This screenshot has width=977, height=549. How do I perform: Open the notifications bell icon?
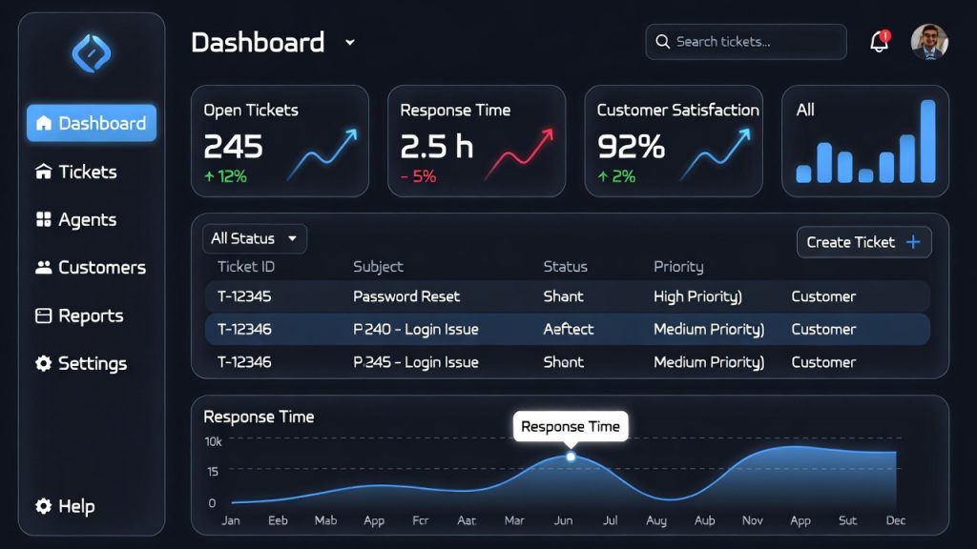(879, 42)
